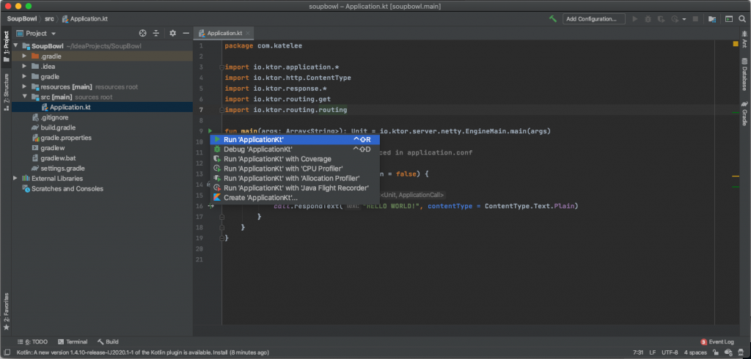The width and height of the screenshot is (751, 359).
Task: Toggle the 7: Structure tool window tab
Action: pos(6,92)
